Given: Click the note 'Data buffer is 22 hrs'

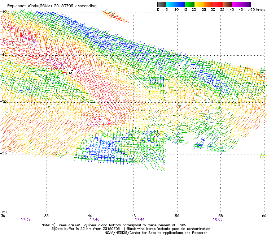Looking at the screenshot, I should tap(73, 229).
